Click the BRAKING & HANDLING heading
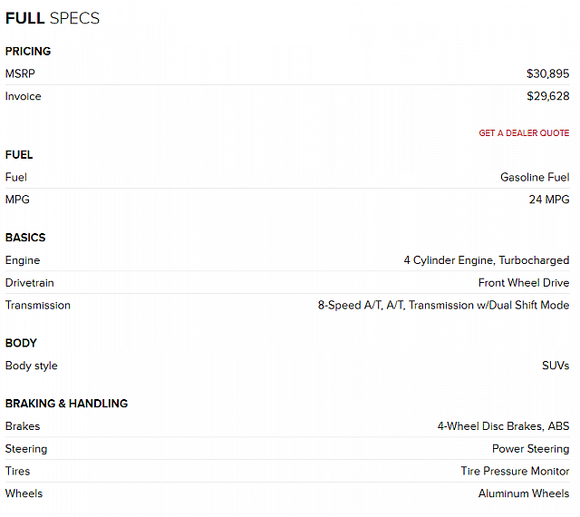Viewport: 580px width, 517px height. (x=66, y=404)
